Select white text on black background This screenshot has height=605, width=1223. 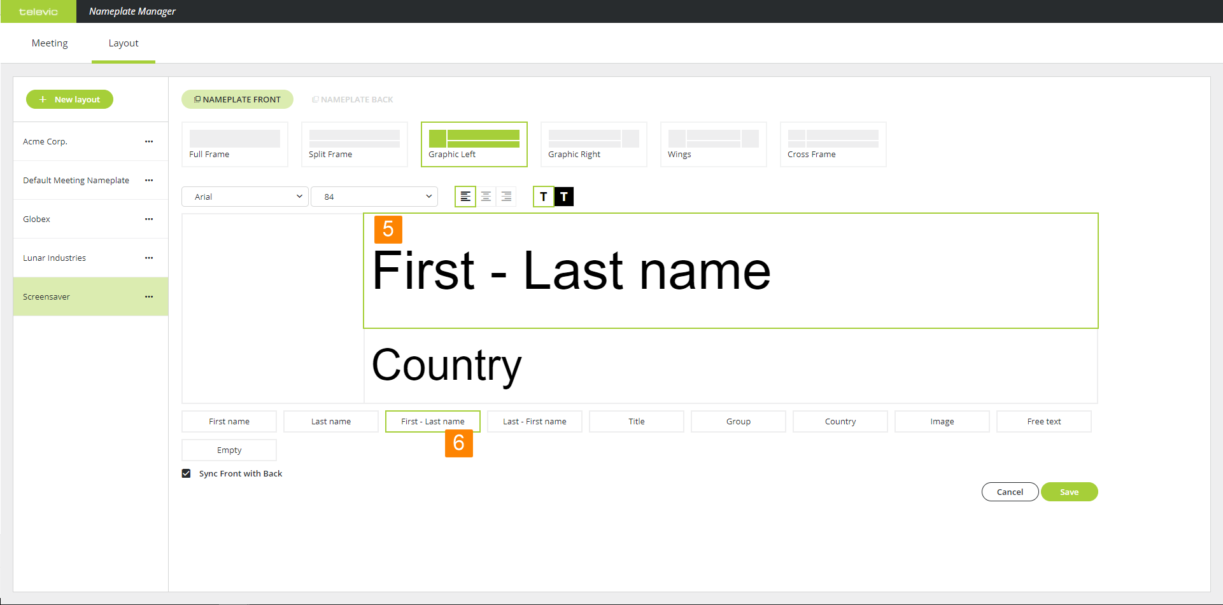tap(564, 197)
